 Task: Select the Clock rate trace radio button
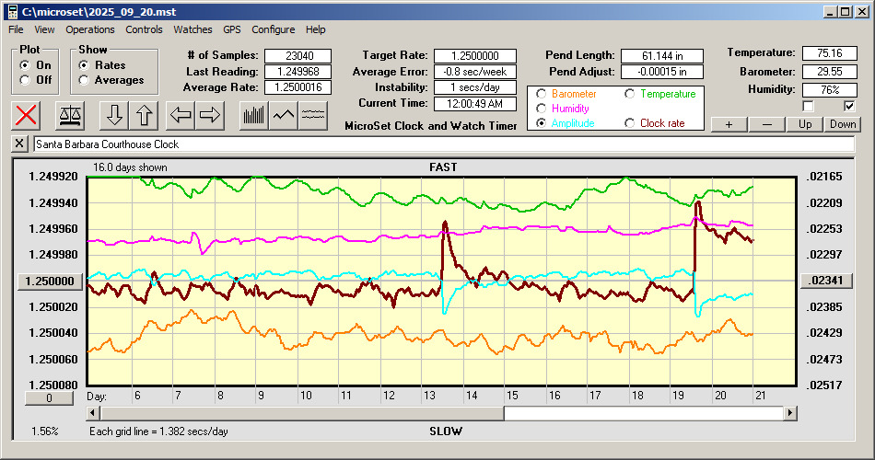(630, 123)
